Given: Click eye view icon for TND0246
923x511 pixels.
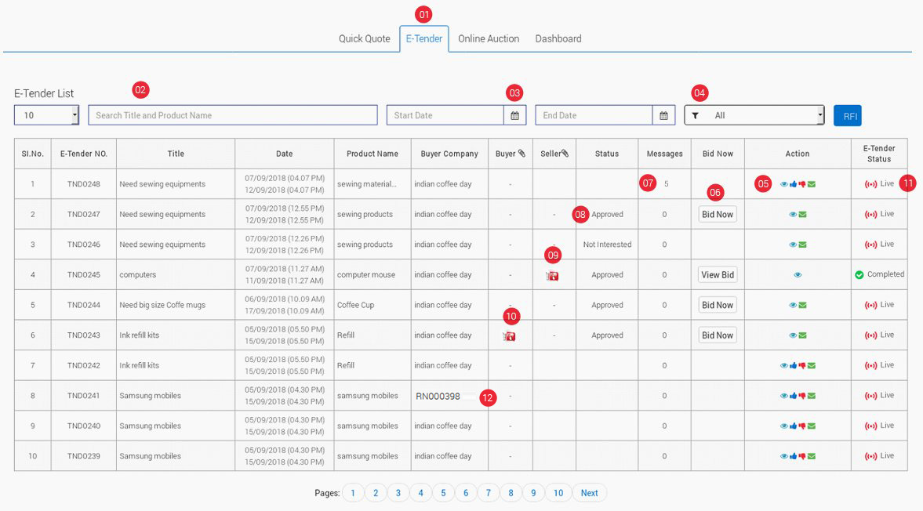Looking at the screenshot, I should coord(793,245).
